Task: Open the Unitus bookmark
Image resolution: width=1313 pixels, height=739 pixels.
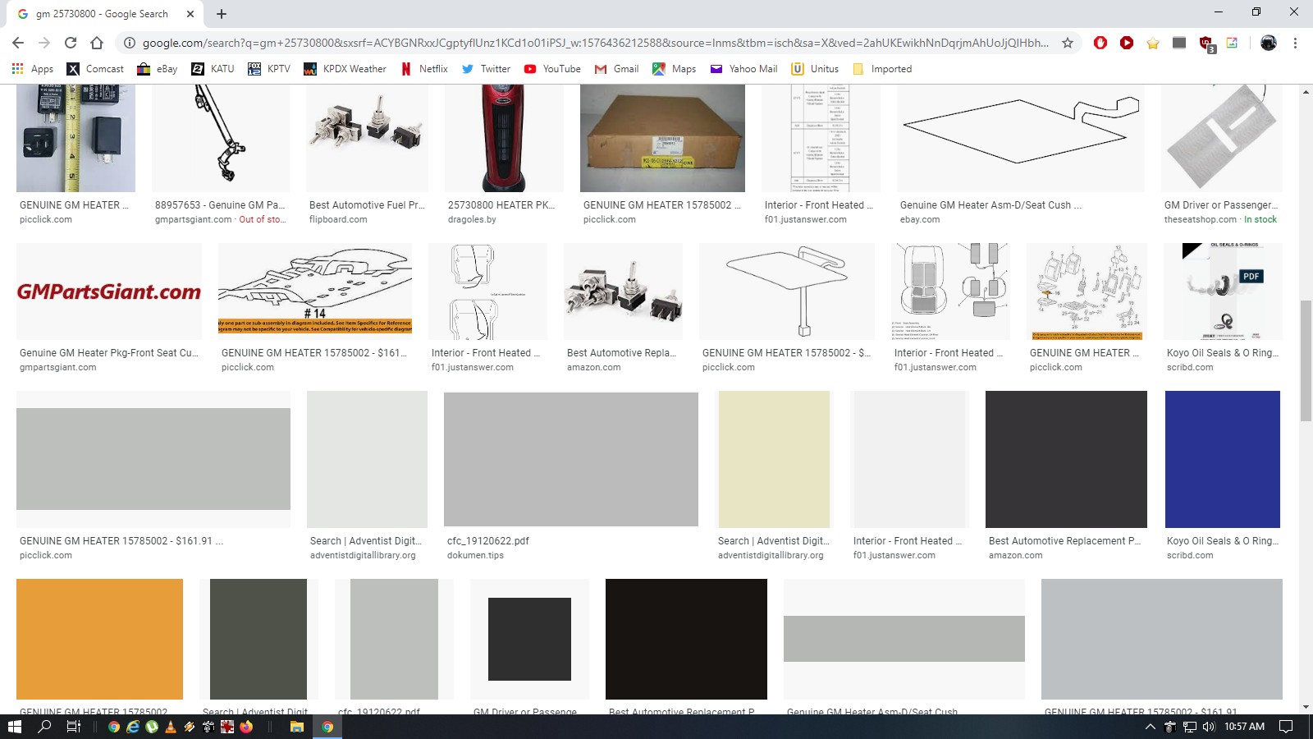Action: 815,69
